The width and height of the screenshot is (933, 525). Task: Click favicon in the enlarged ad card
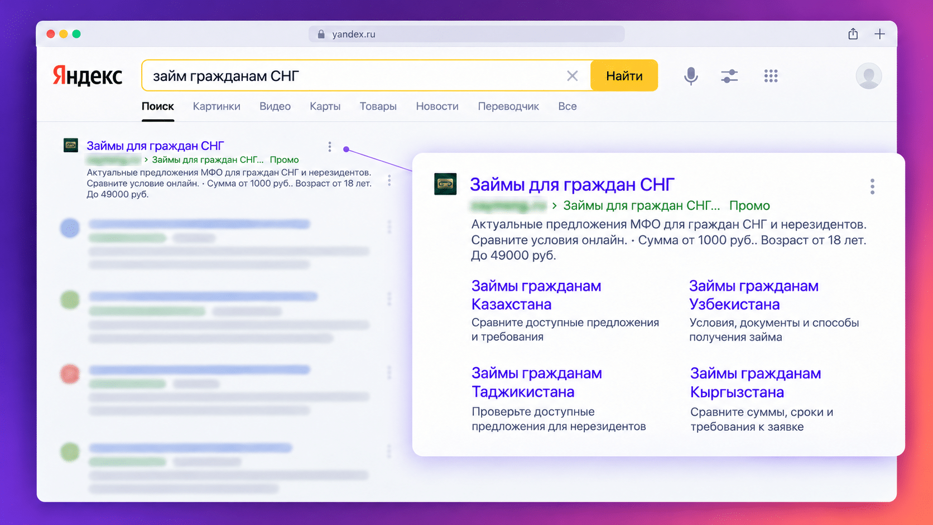pos(445,184)
